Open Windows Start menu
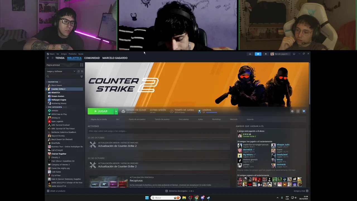The image size is (357, 201). tap(147, 198)
